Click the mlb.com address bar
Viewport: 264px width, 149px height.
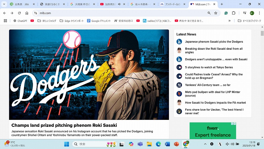[x=121, y=13]
